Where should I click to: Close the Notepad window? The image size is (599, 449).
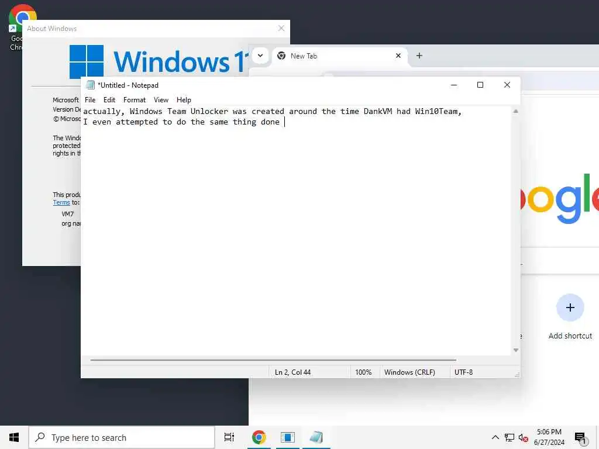[x=507, y=85]
